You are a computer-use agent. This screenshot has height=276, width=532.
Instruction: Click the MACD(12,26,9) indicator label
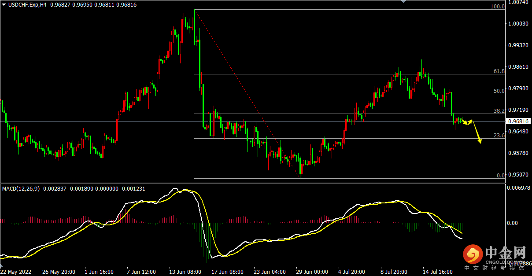(x=21, y=188)
